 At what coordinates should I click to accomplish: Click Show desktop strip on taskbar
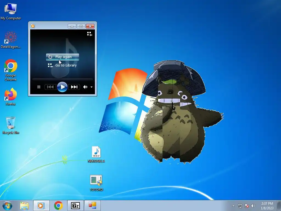click(x=279, y=206)
